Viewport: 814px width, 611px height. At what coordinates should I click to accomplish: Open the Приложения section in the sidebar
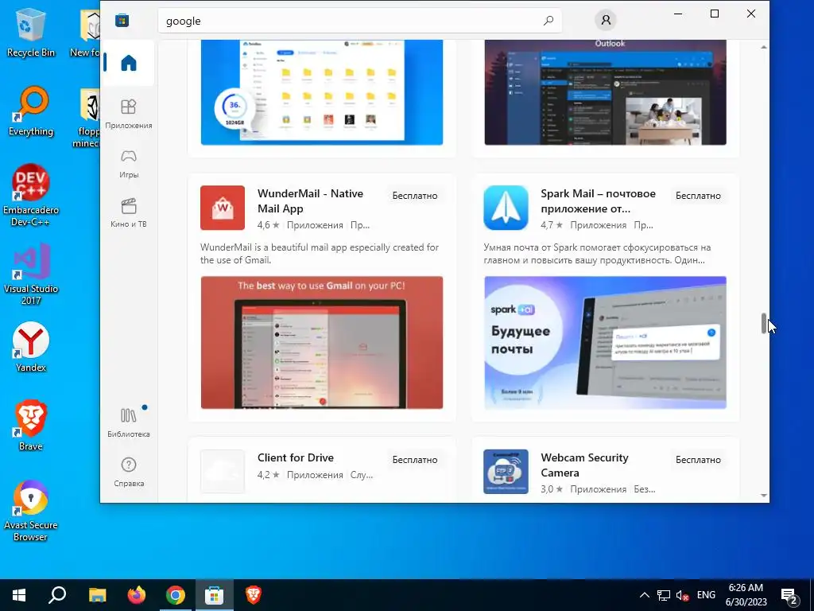tap(128, 114)
